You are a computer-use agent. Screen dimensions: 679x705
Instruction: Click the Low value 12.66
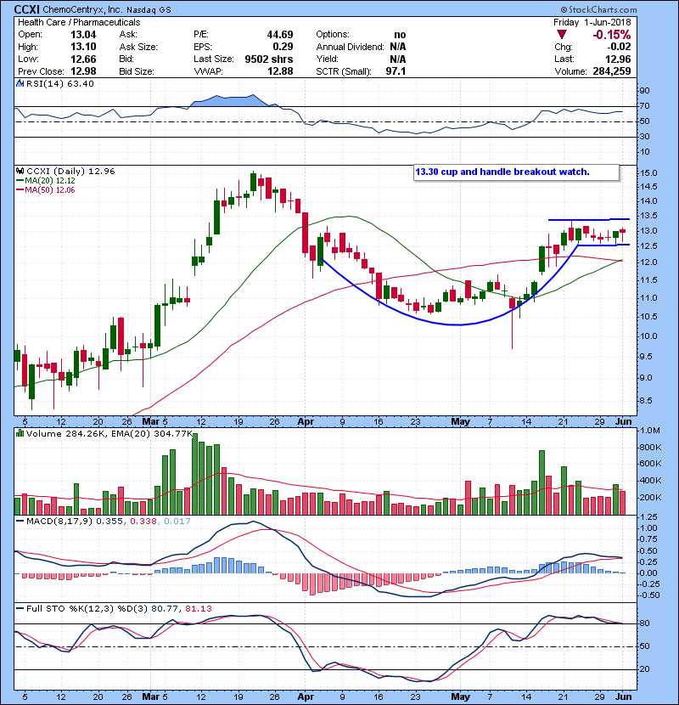tap(83, 59)
